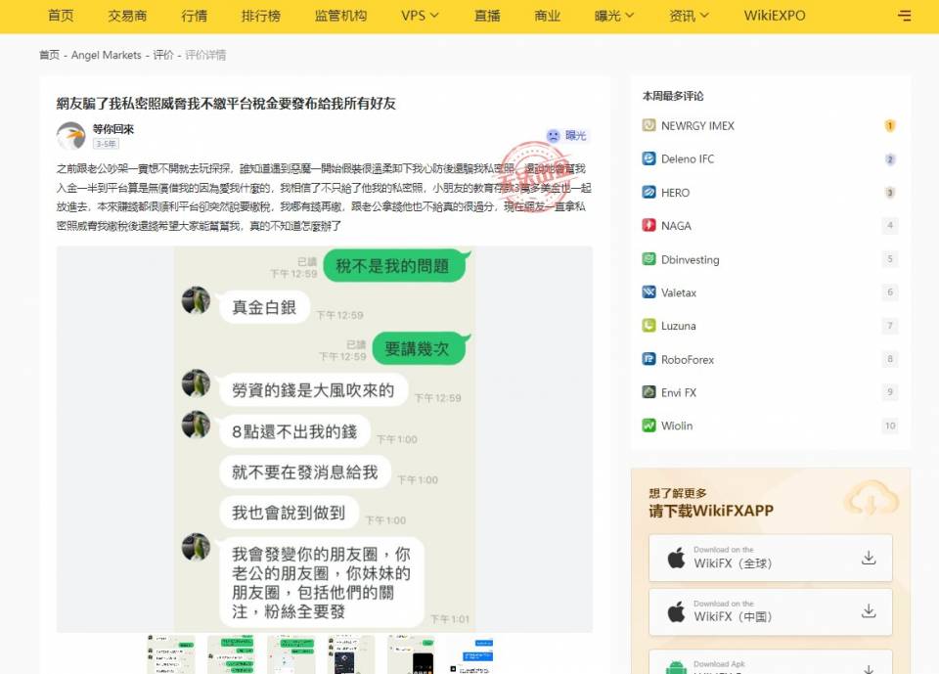Open the large chat screenshot image
This screenshot has height=674, width=939.
325,439
